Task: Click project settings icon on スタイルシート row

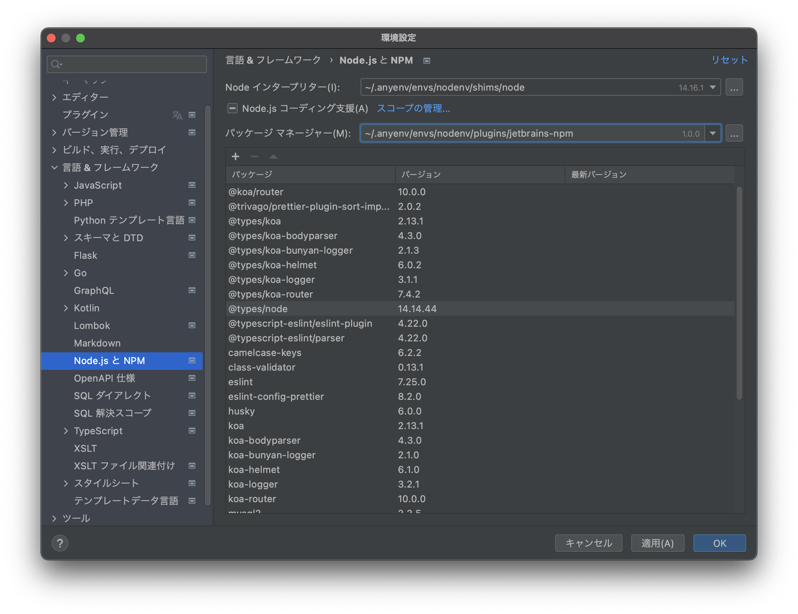Action: coord(192,484)
